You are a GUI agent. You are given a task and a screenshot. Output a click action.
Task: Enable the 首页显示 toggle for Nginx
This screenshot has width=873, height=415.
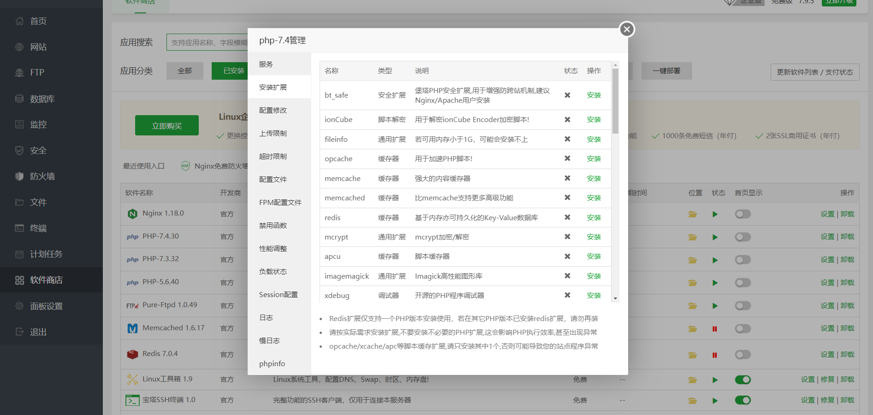(742, 214)
